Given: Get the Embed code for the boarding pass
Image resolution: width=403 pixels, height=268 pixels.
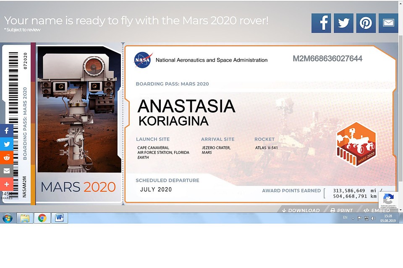Looking at the screenshot, I should (377, 210).
